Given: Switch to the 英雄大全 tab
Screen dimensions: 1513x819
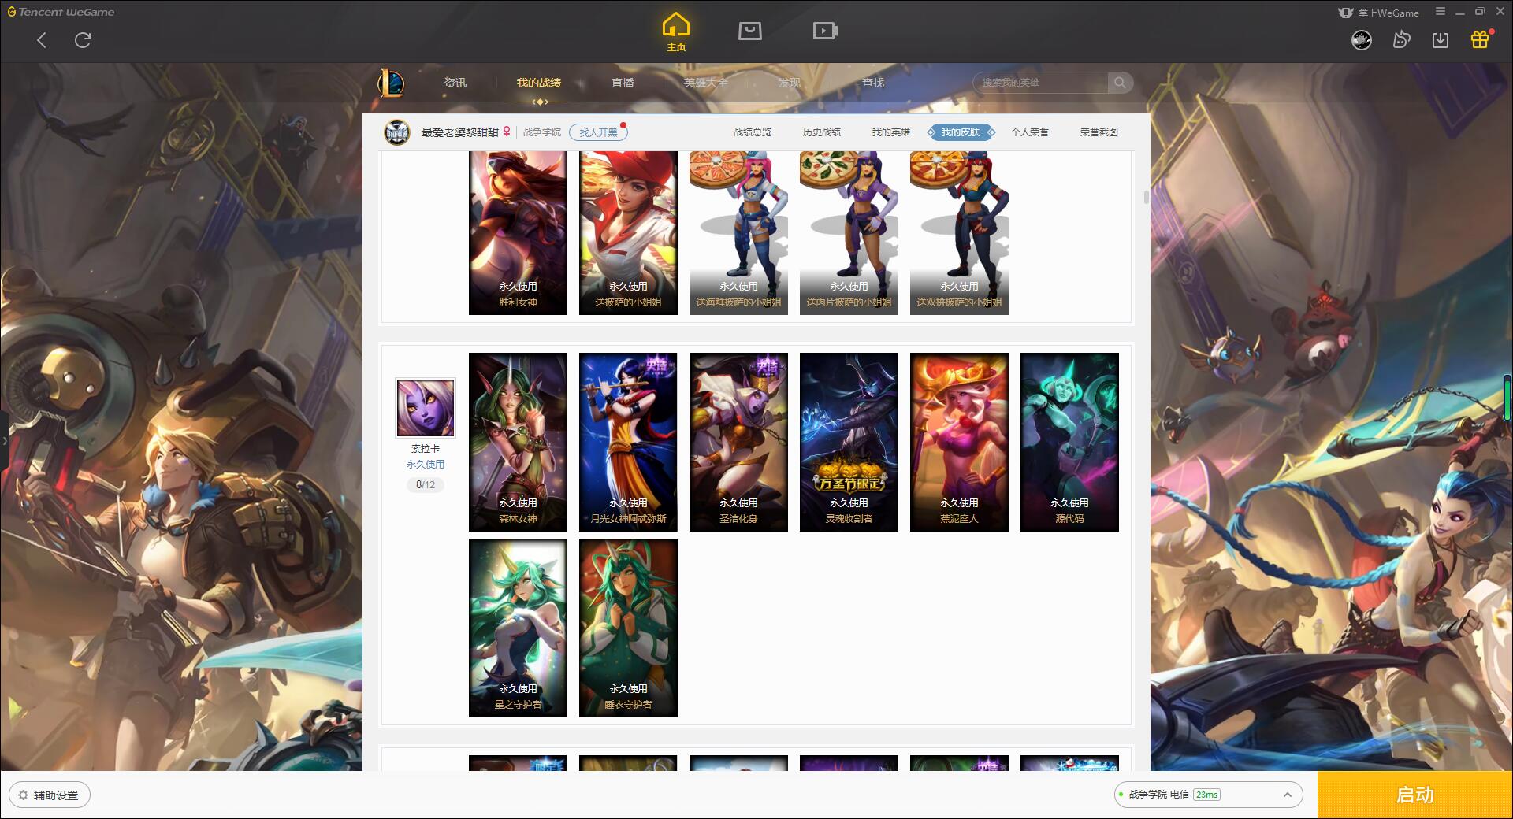Looking at the screenshot, I should 706,83.
